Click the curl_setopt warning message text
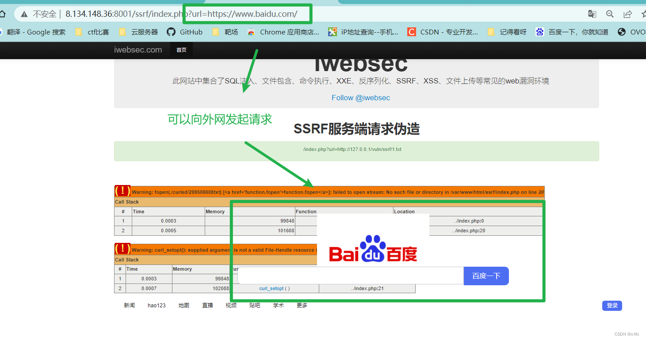 point(224,250)
